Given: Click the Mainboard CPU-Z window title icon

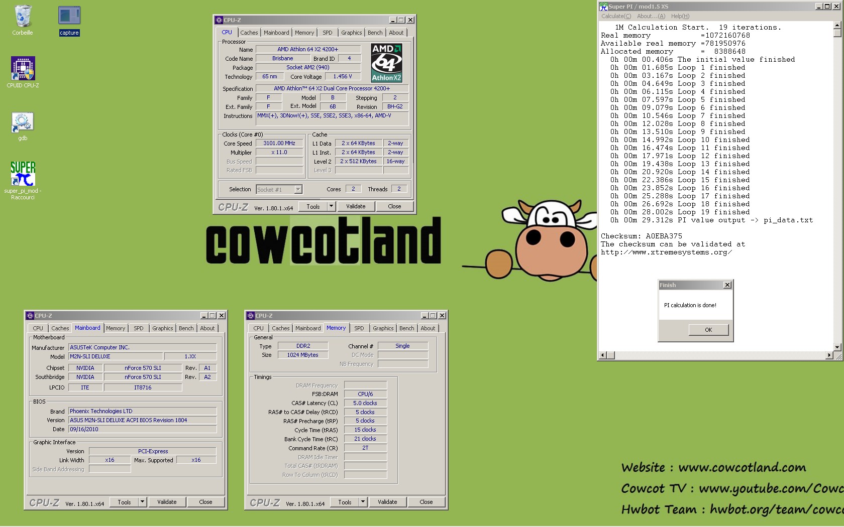Looking at the screenshot, I should click(x=30, y=316).
